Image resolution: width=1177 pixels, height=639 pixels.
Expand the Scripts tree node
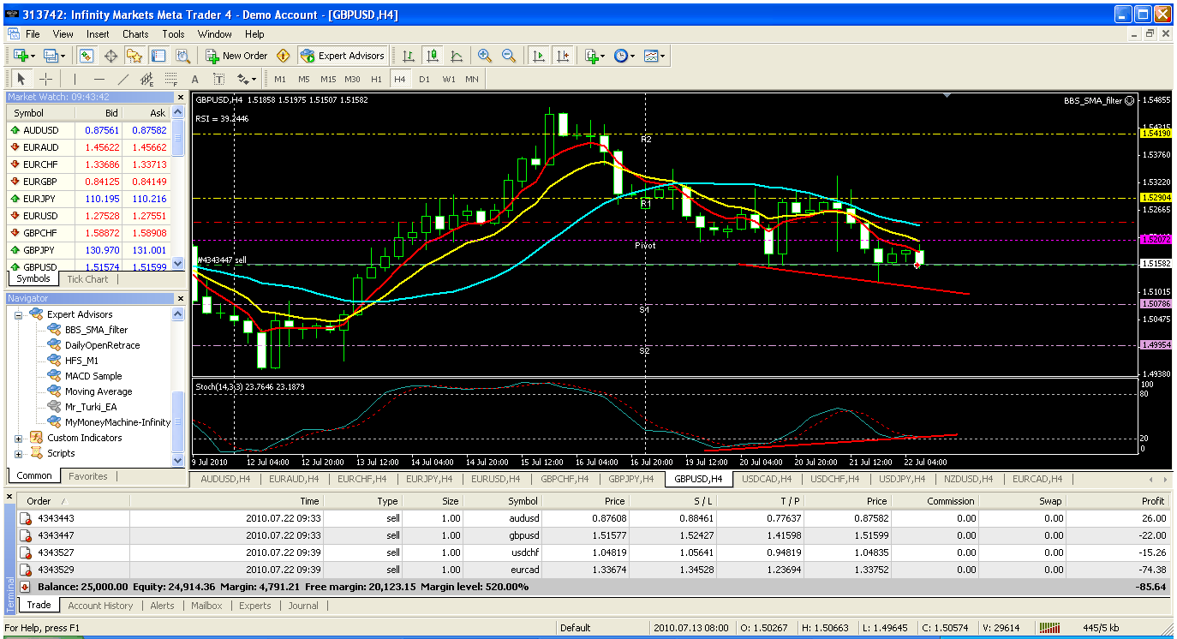[x=19, y=453]
